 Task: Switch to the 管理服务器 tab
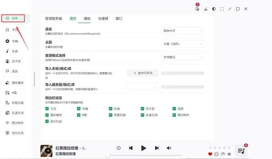(x=54, y=19)
